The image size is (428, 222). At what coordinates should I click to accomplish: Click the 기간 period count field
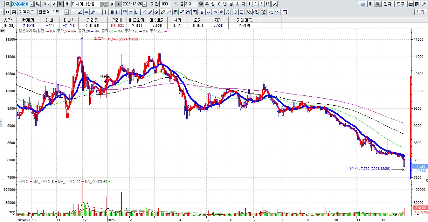(x=165, y=4)
